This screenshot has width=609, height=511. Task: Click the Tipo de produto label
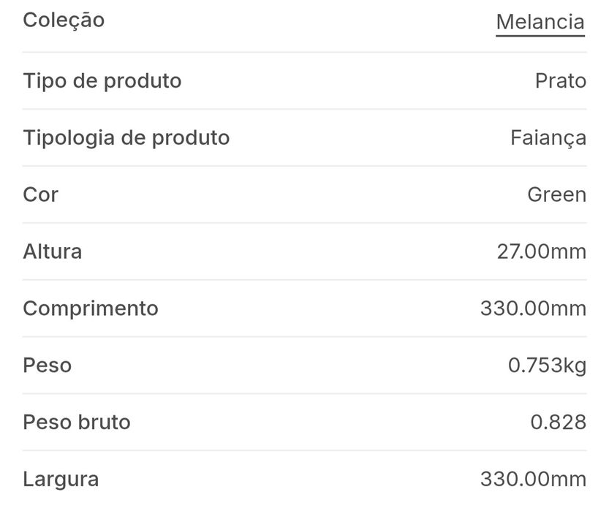pyautogui.click(x=102, y=80)
